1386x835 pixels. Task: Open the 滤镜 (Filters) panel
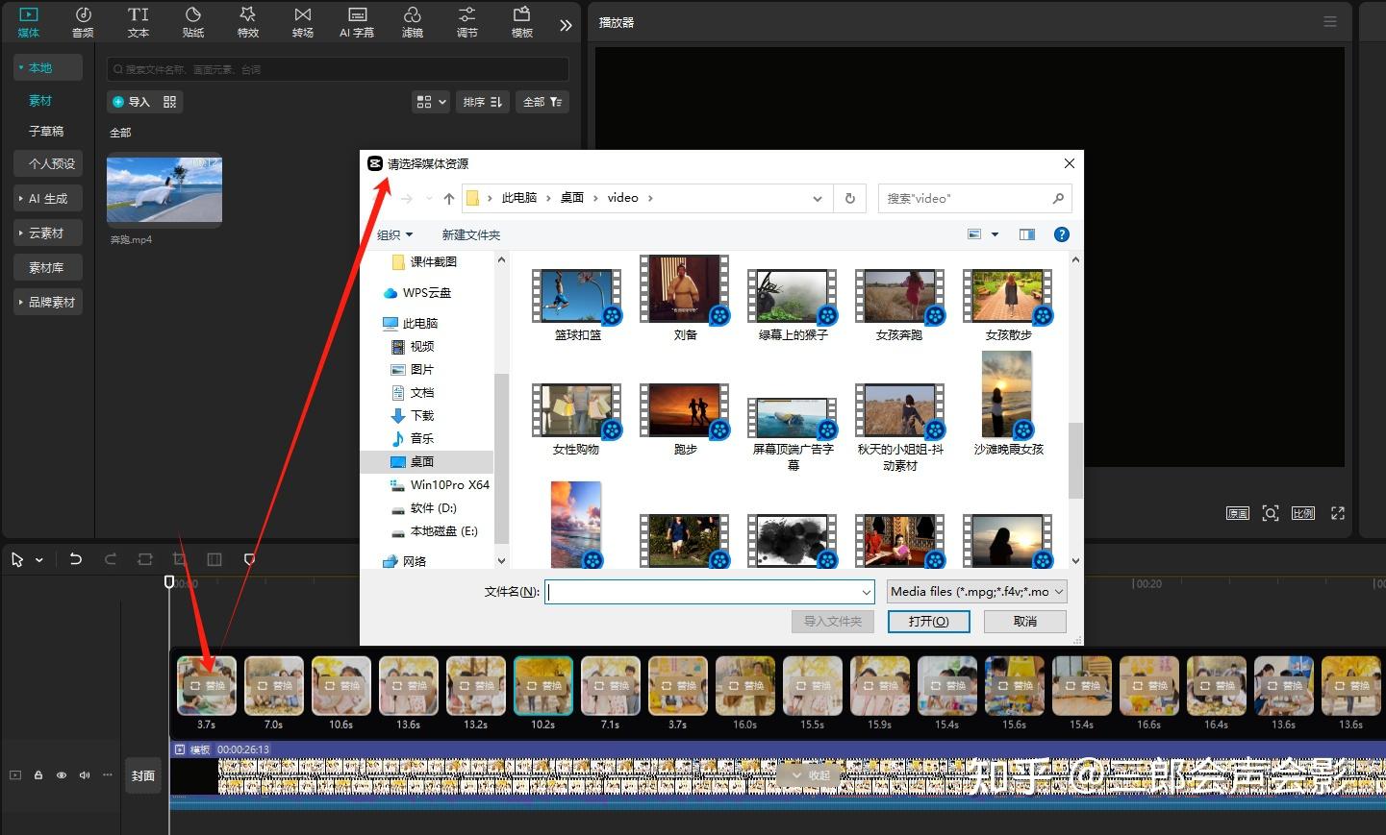[412, 21]
